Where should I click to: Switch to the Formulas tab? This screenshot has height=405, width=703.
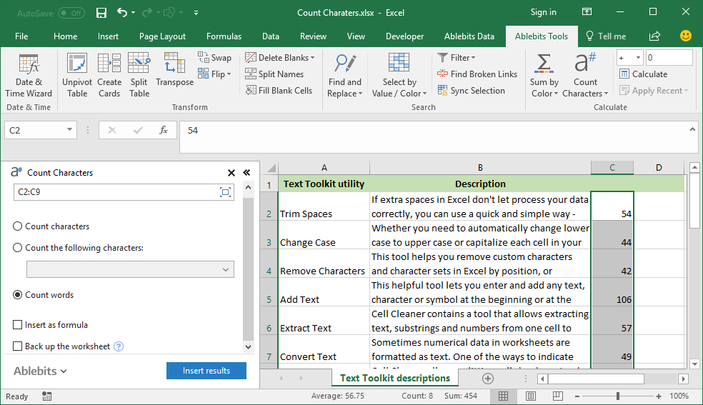[224, 36]
